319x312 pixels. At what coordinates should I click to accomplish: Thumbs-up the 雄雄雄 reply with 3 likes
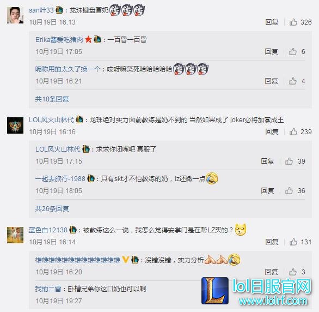point(293,272)
